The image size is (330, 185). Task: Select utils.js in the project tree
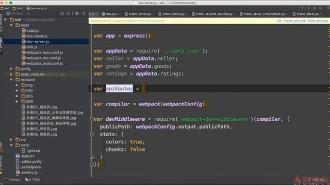point(31,47)
